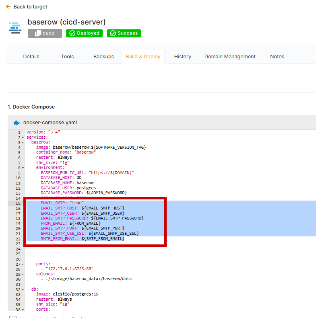
Task: Click the 1. Docker Compose heading
Action: 31,107
